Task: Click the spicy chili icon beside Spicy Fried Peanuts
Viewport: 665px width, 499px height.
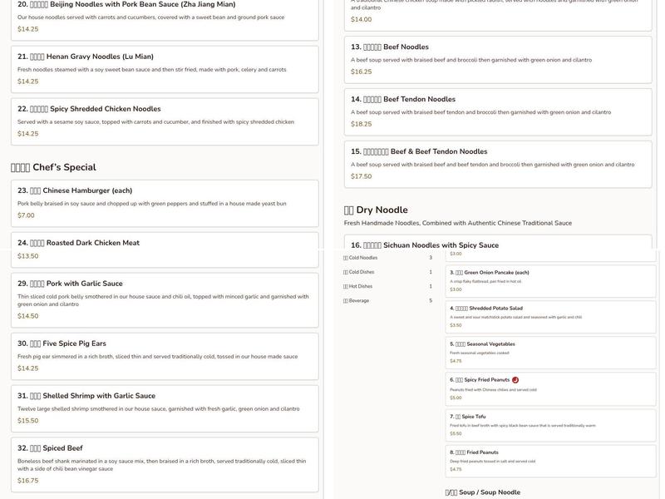Action: (515, 379)
